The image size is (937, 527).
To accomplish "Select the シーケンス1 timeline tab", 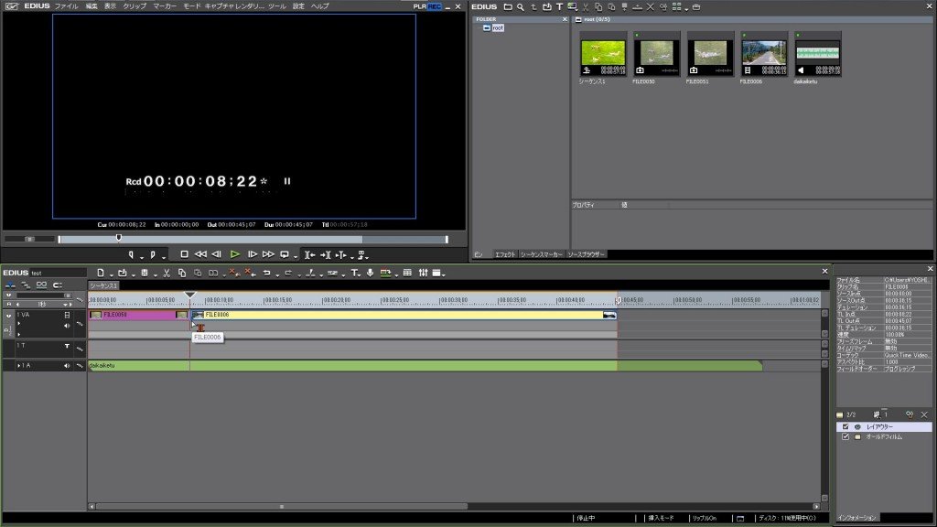I will [104, 286].
